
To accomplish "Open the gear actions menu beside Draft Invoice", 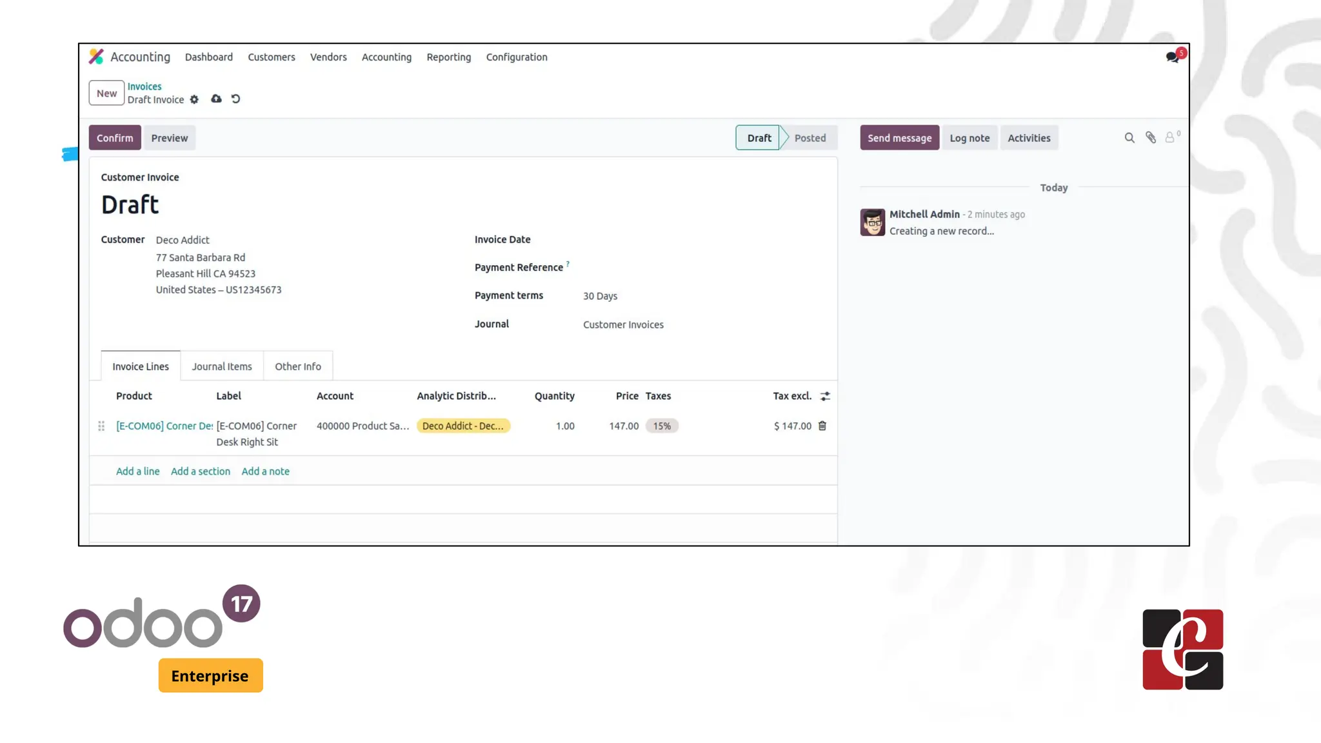I will pos(194,99).
